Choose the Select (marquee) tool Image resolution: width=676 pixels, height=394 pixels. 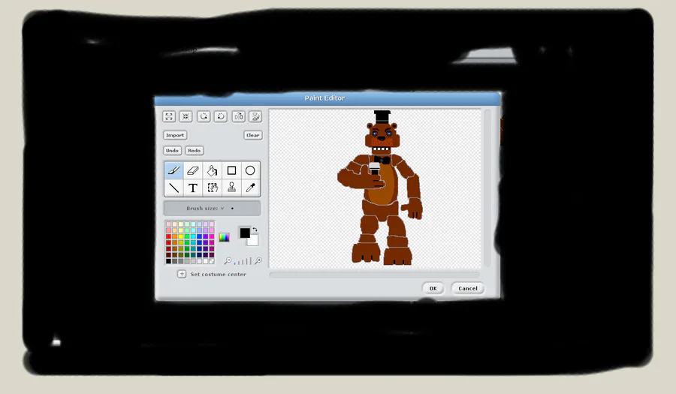pyautogui.click(x=212, y=188)
